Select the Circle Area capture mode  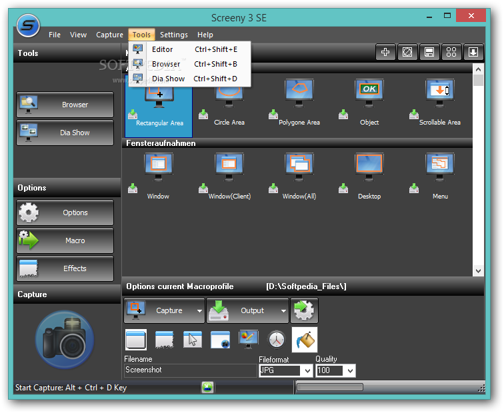click(229, 106)
